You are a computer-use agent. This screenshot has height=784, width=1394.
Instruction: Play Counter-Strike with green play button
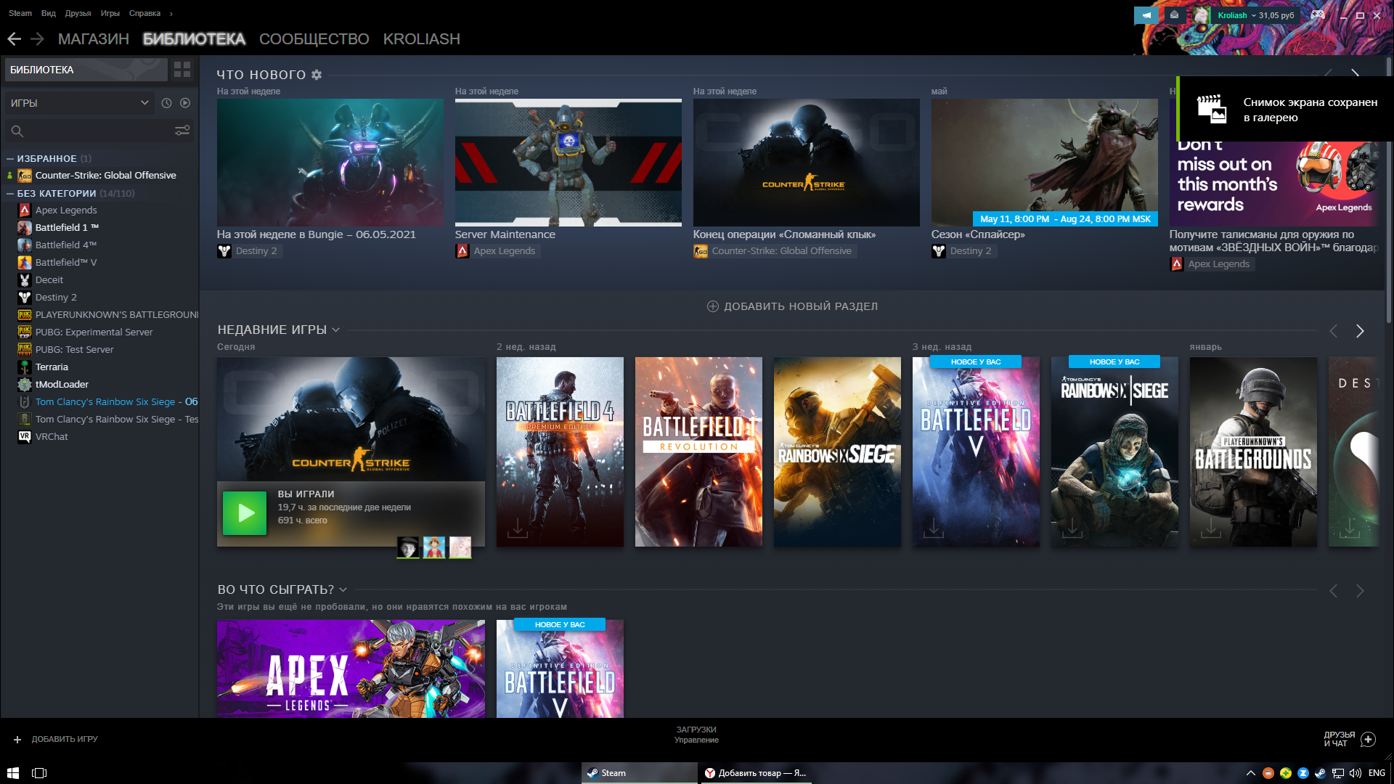(x=245, y=513)
